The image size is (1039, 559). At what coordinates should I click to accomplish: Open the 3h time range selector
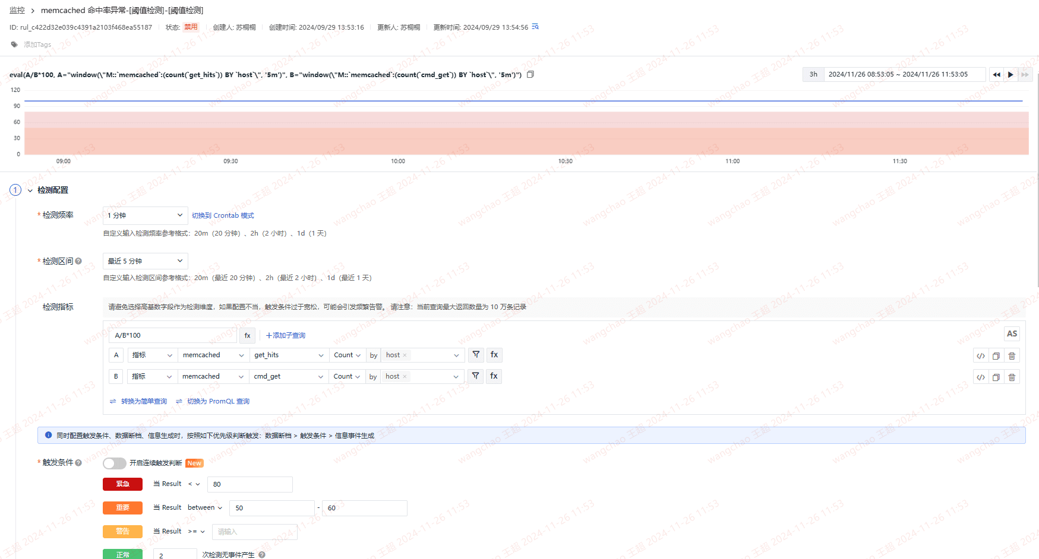pos(813,74)
